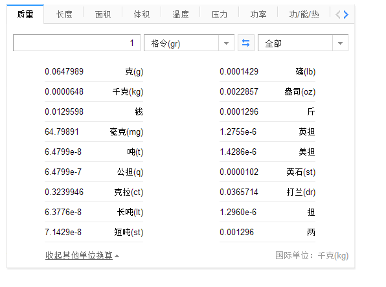
Task: Open the 全部 target unit dropdown
Action: pos(303,43)
